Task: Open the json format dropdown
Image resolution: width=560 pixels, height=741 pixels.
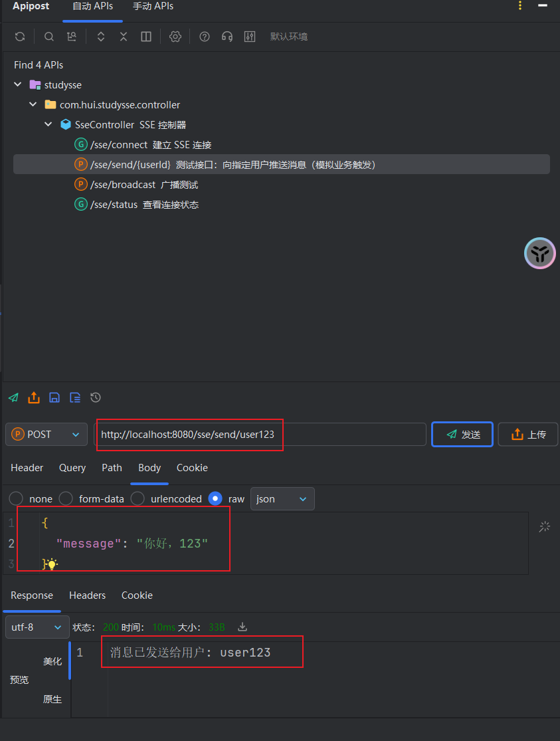Action: 282,499
